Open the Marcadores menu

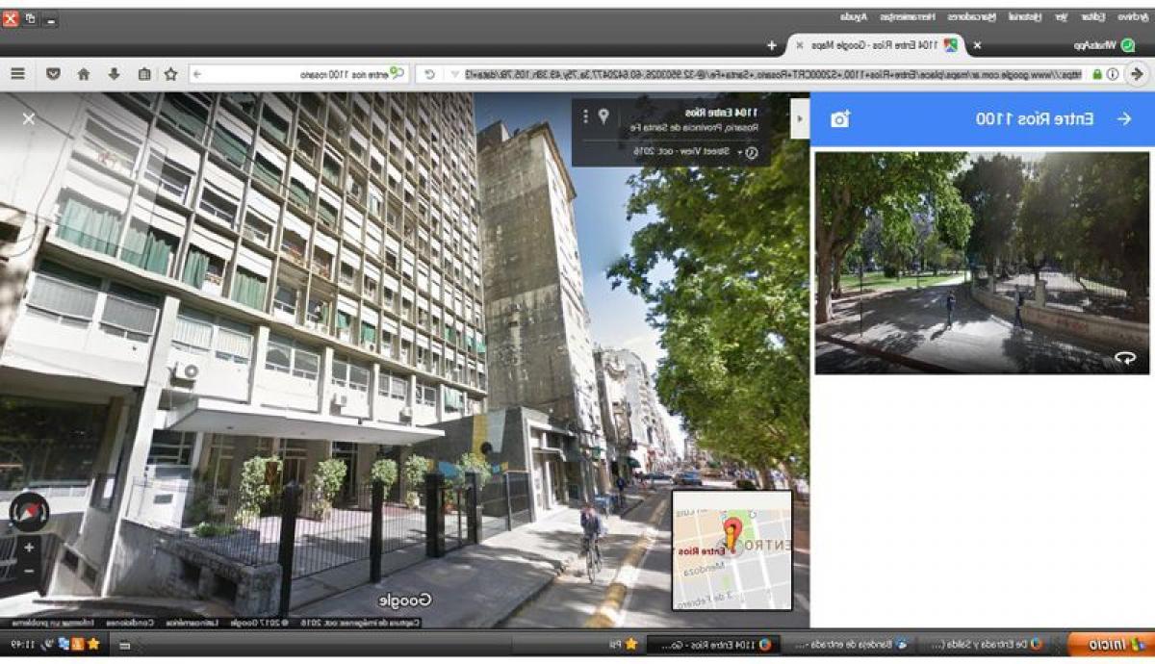point(967,17)
